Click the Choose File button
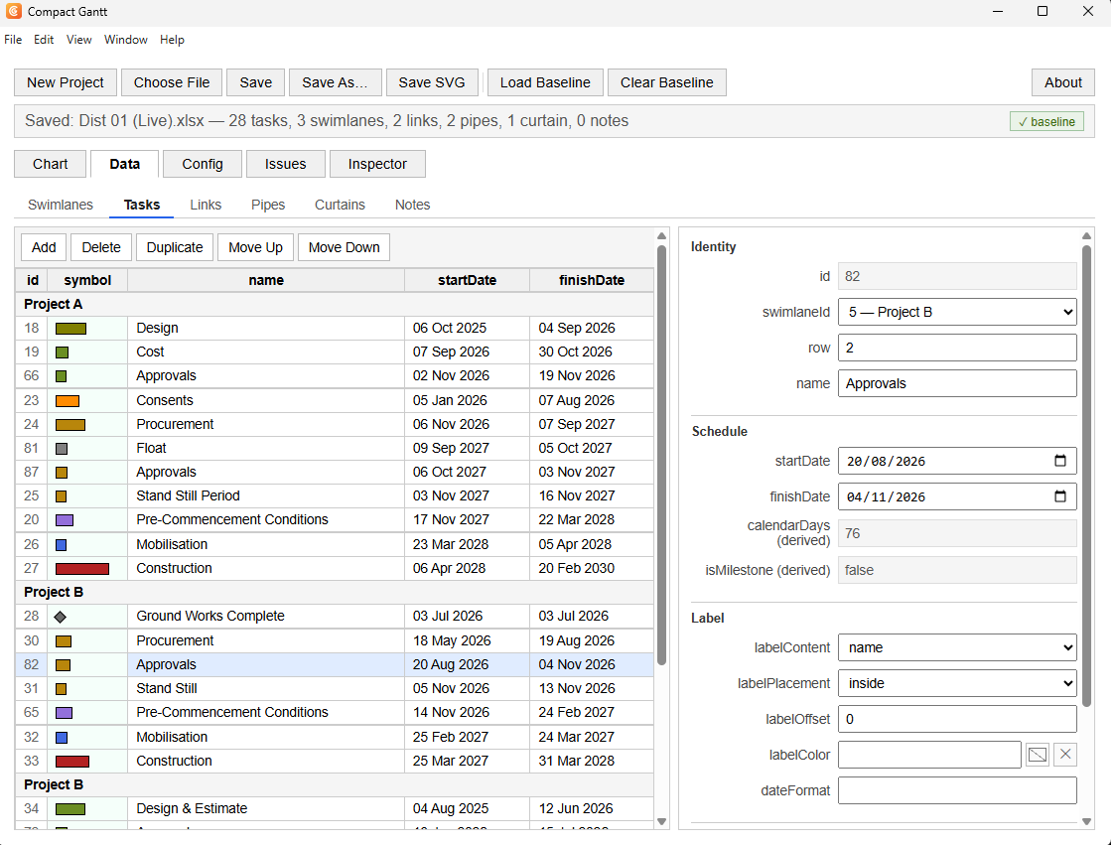 tap(172, 82)
